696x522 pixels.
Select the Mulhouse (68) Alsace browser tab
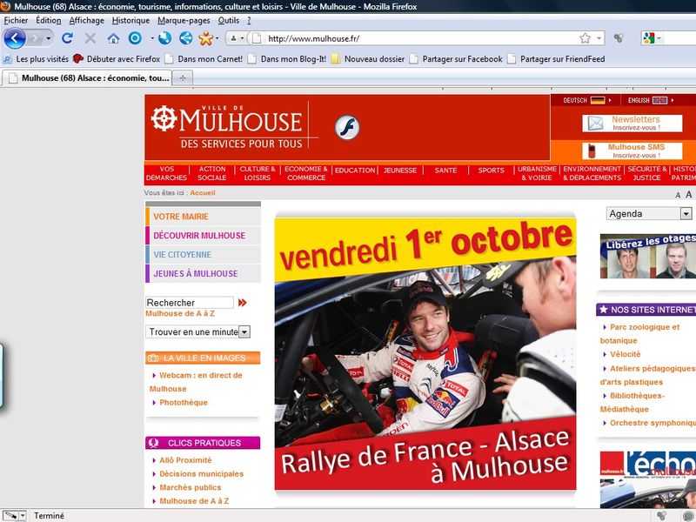tap(87, 78)
